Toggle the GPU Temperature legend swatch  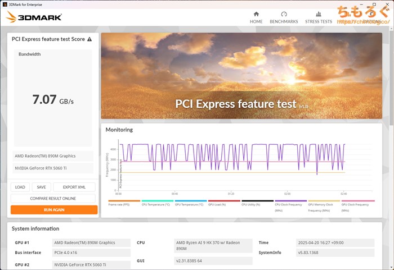pyautogui.click(x=191, y=201)
